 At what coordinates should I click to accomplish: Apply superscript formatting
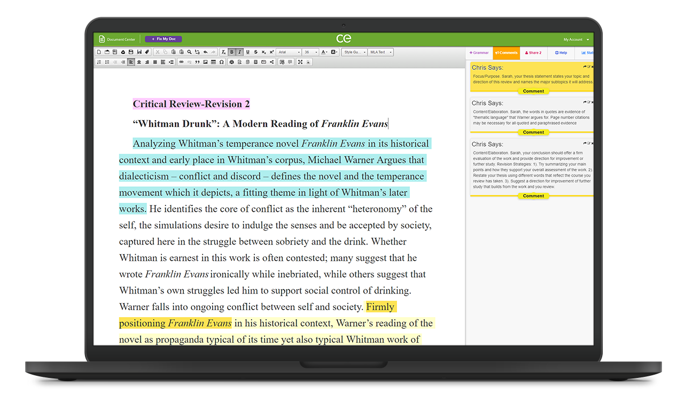pos(271,52)
